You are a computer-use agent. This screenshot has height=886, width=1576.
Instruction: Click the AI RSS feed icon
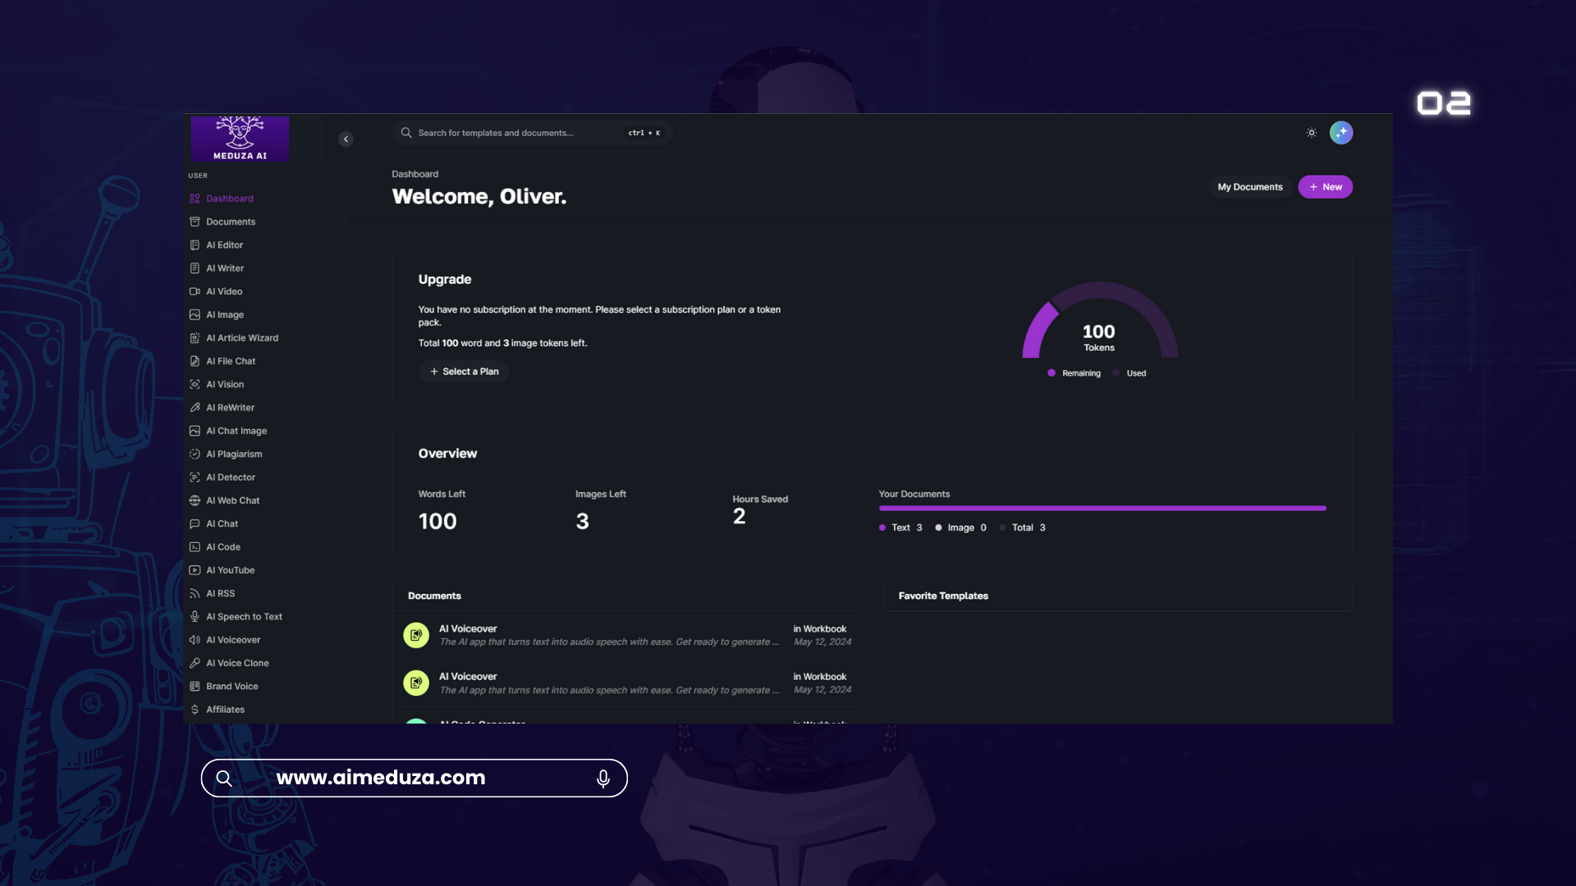[195, 594]
